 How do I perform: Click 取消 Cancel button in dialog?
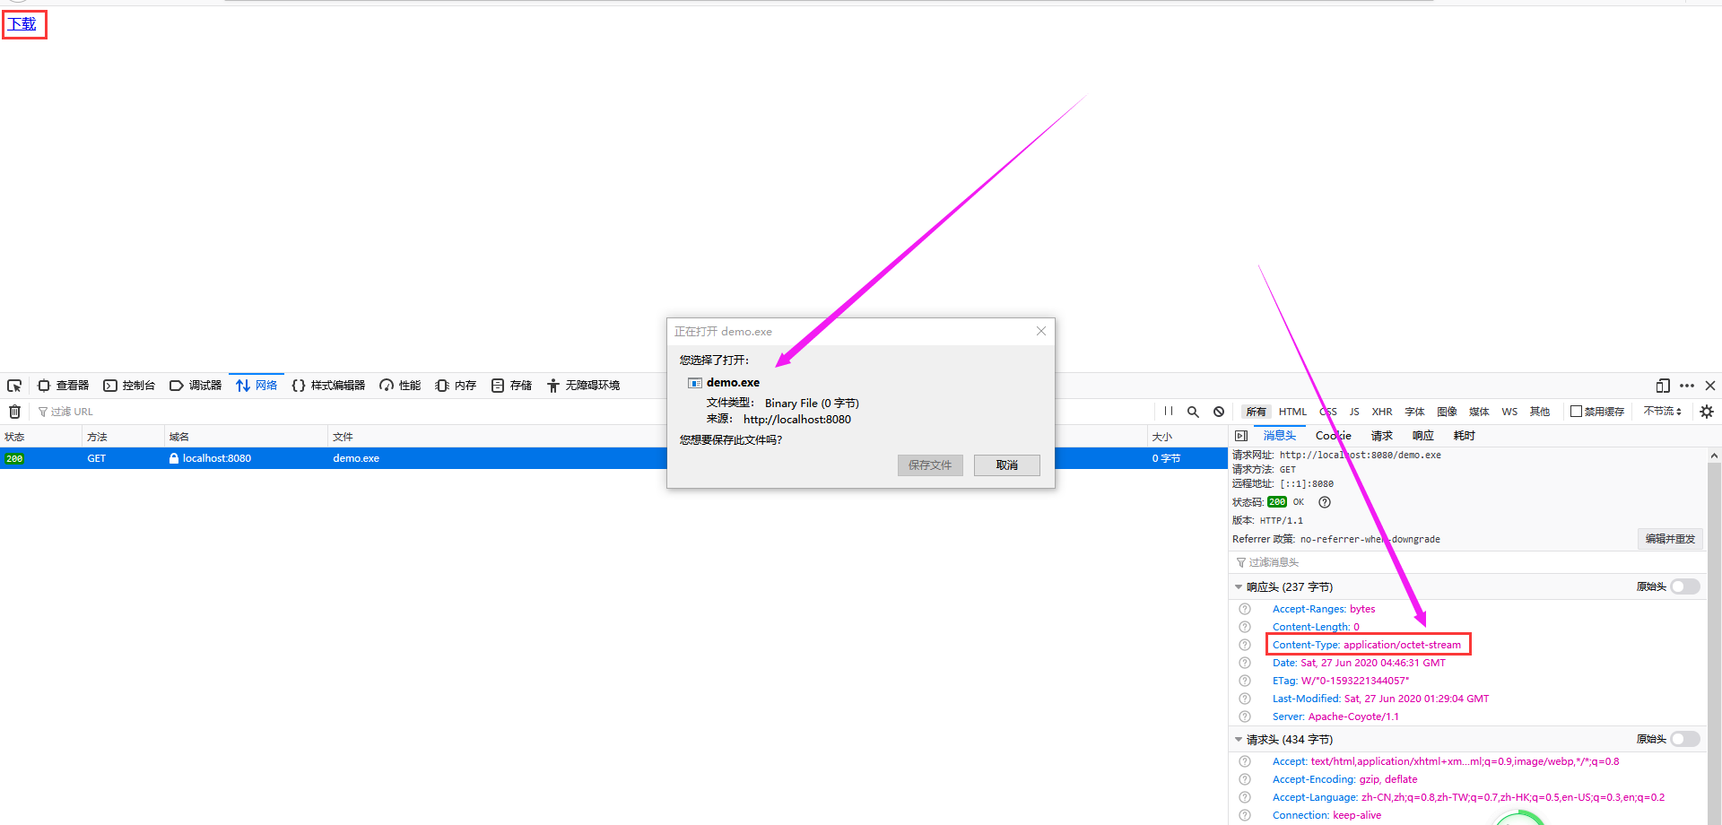click(x=1007, y=465)
